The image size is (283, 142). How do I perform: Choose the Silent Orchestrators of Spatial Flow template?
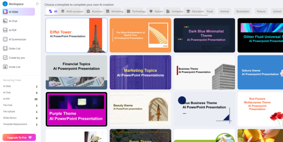(141, 35)
